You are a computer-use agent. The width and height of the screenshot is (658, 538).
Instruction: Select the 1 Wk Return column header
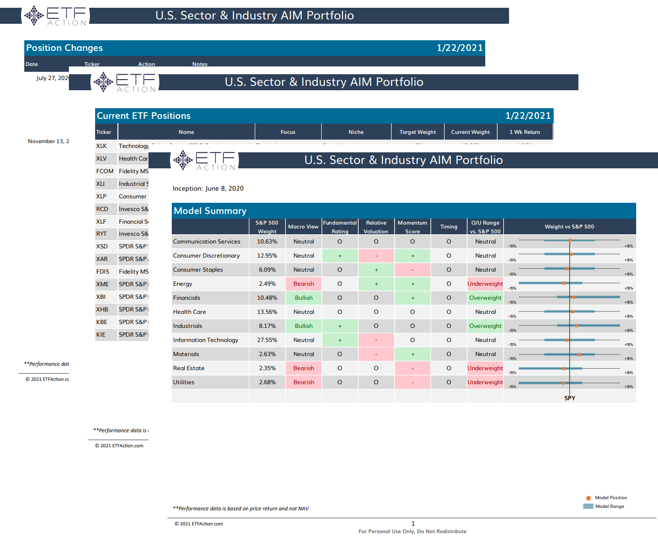(x=525, y=132)
